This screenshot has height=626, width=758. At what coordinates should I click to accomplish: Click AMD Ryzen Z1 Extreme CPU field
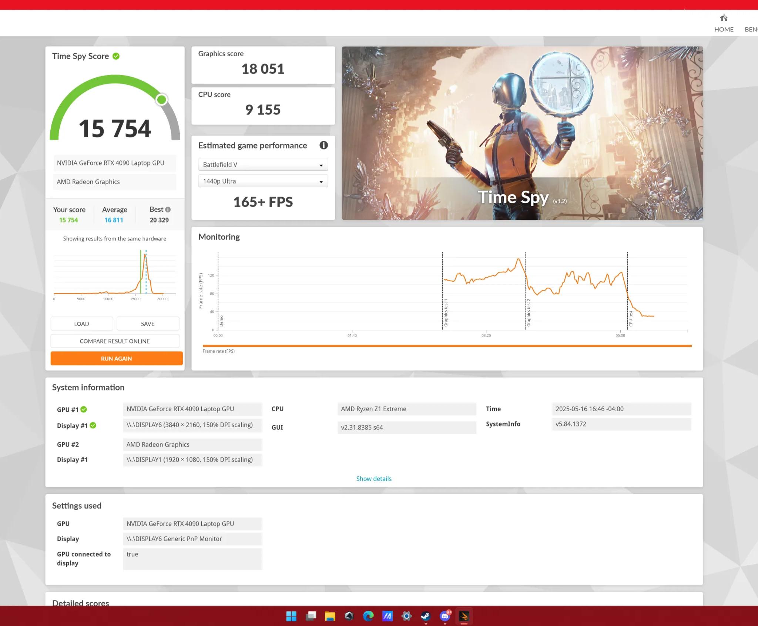pos(407,409)
